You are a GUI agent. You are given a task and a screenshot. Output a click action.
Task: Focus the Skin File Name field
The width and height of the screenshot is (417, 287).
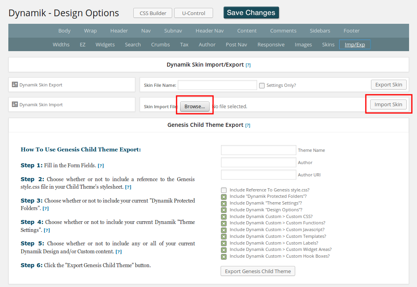pyautogui.click(x=217, y=85)
